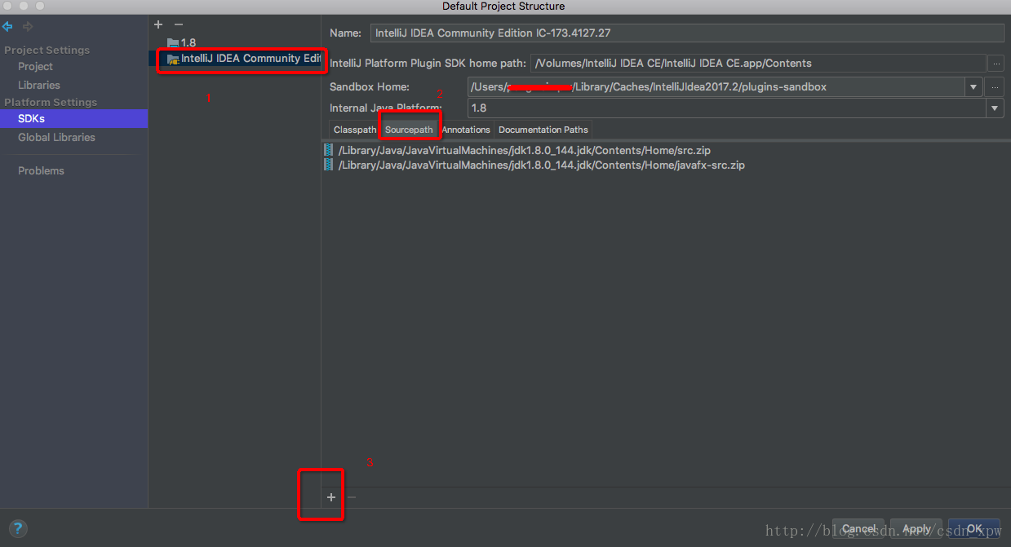Browse for SDK home path

pos(995,63)
